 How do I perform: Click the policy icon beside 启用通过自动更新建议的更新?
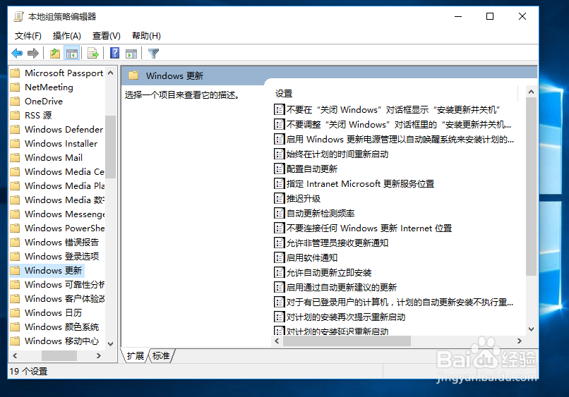click(x=279, y=288)
